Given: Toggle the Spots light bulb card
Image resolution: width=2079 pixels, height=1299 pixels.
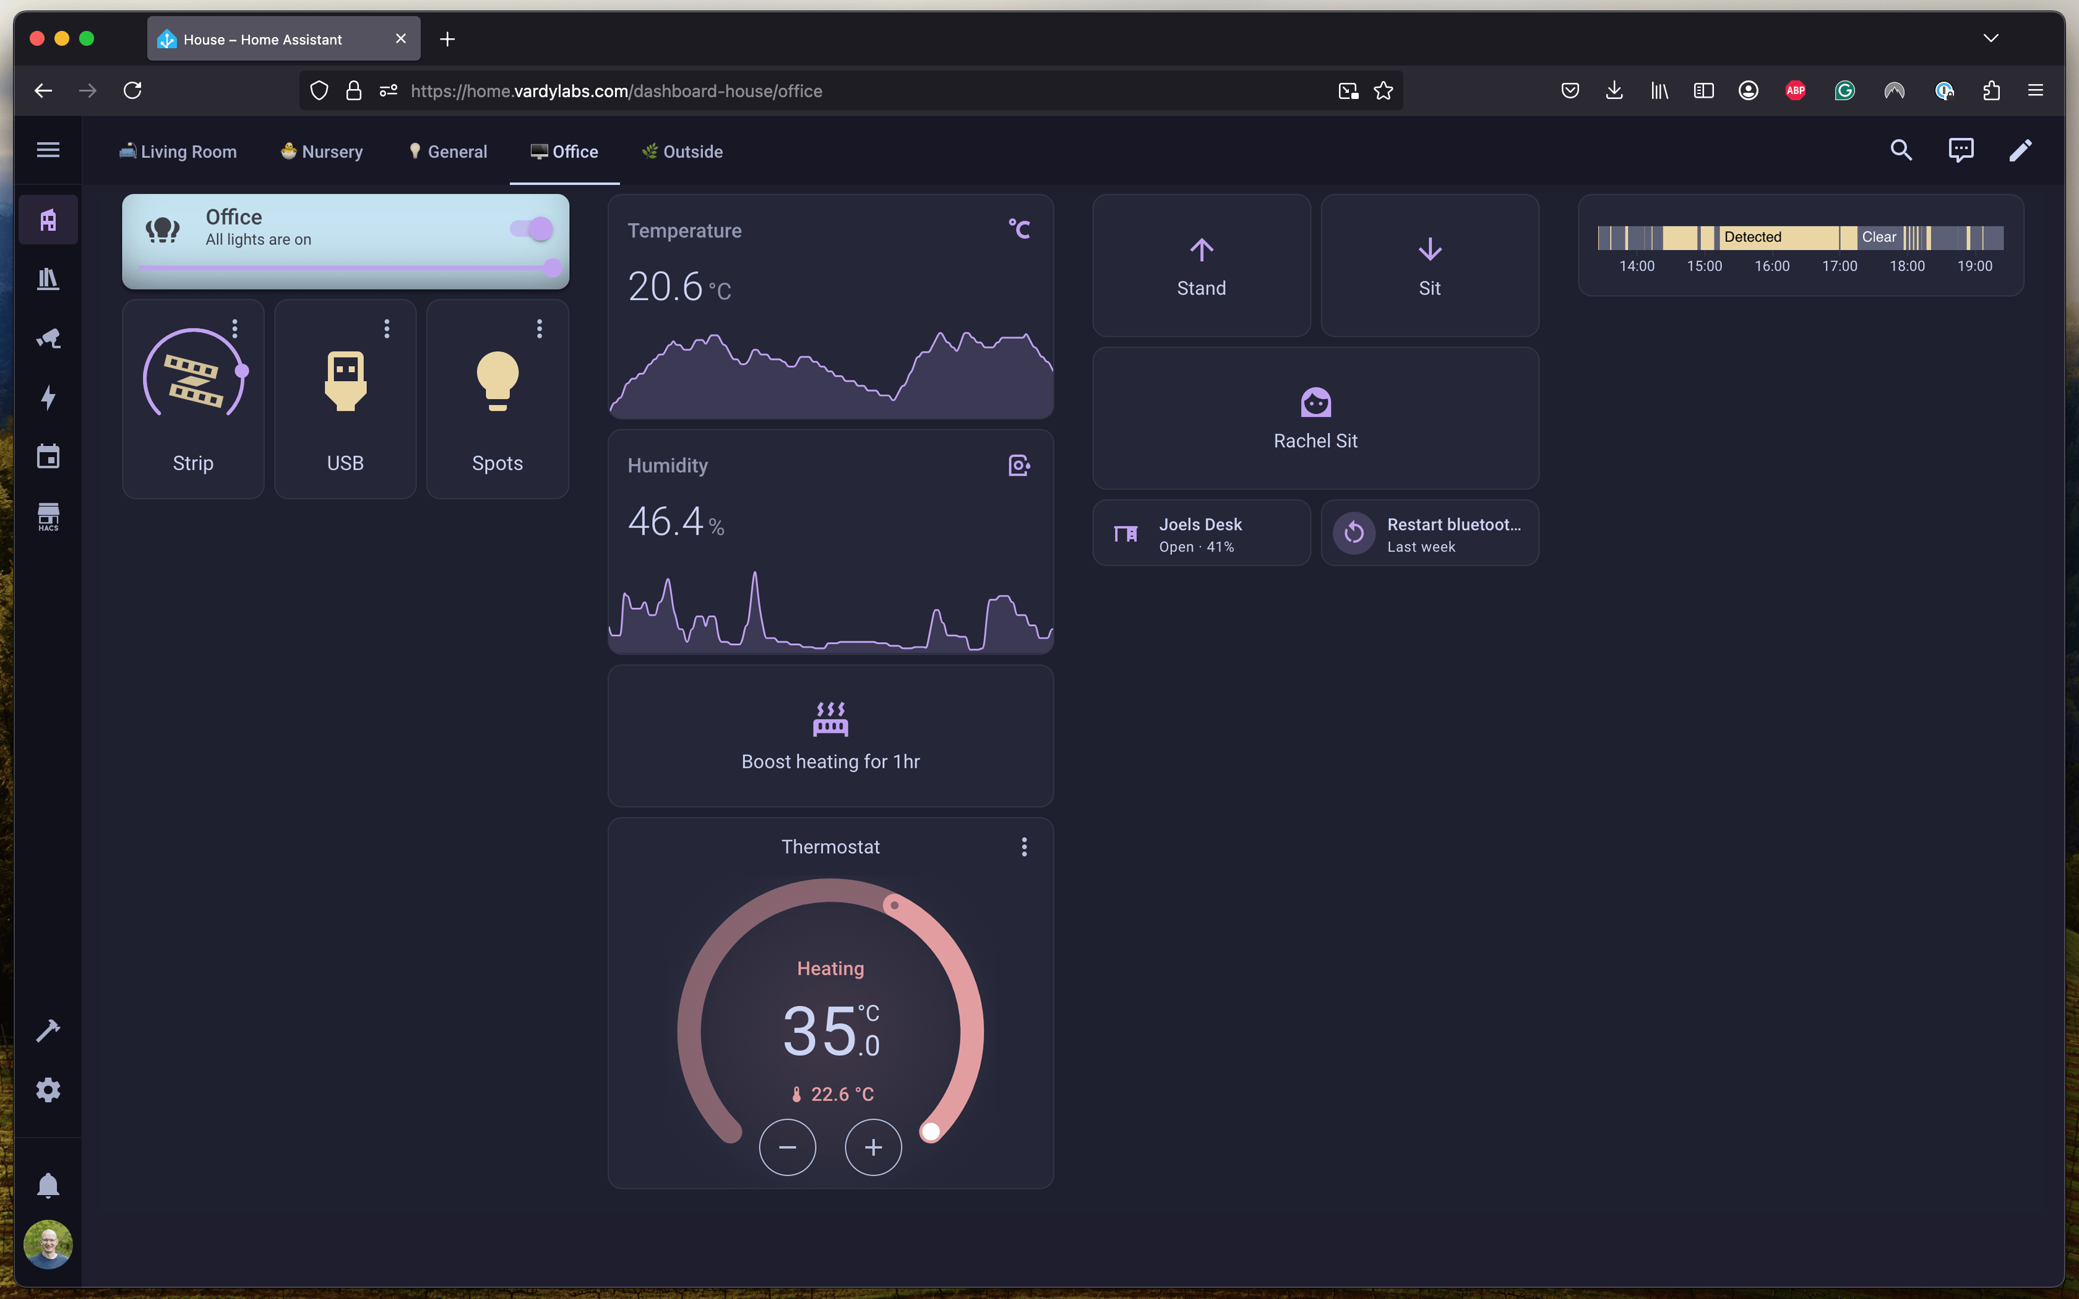Looking at the screenshot, I should pyautogui.click(x=497, y=382).
